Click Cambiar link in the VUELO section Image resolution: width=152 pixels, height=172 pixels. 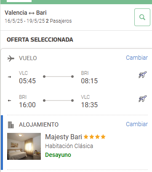coord(137,58)
